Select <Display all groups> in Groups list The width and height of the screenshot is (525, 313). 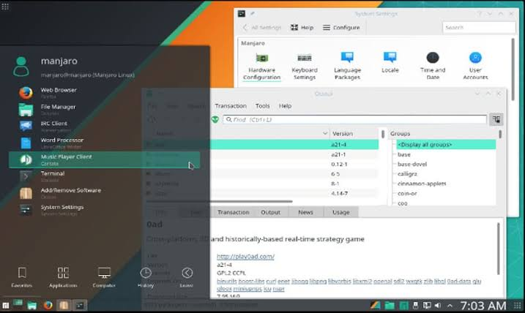click(x=446, y=145)
